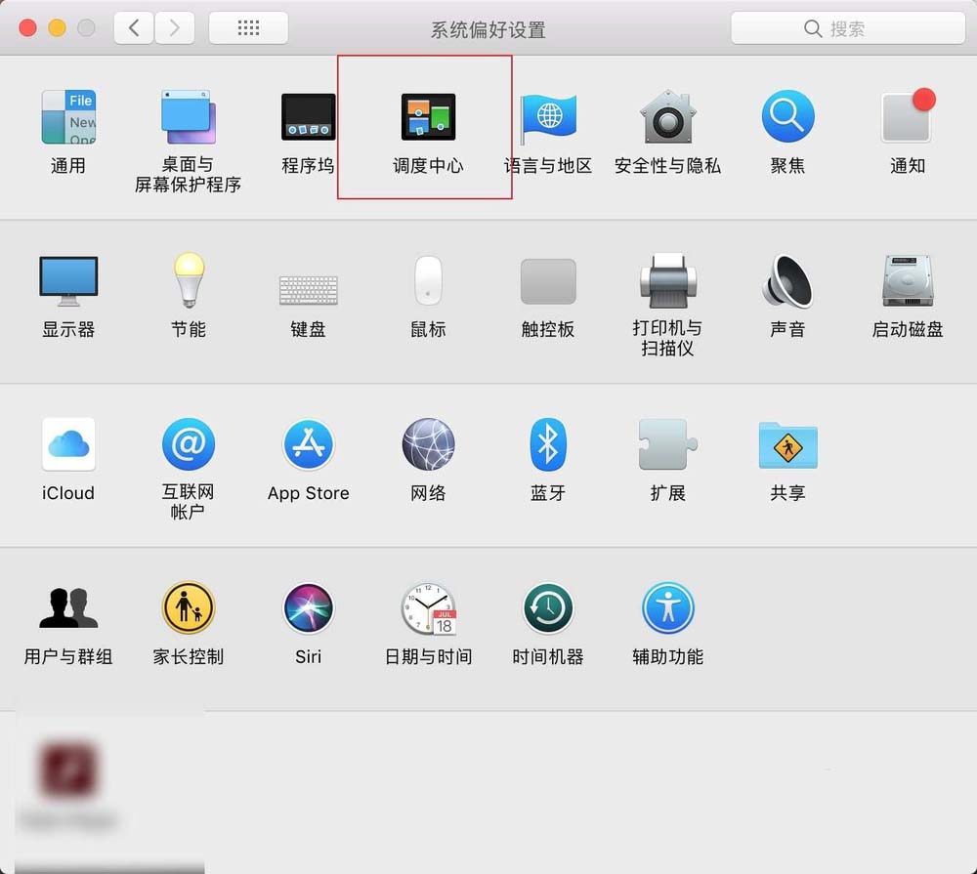The width and height of the screenshot is (977, 874).
Task: Go forward with the right arrow button
Action: (x=175, y=28)
